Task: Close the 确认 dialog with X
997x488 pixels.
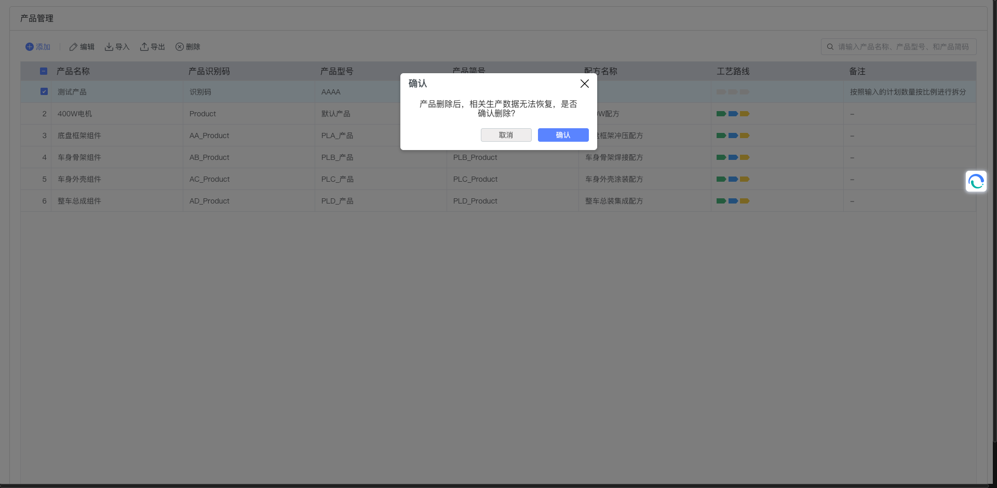Action: pos(584,84)
